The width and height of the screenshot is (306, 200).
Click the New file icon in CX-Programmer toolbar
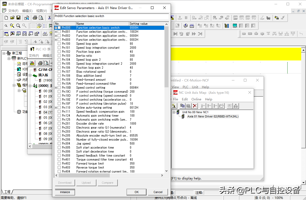coord(6,18)
